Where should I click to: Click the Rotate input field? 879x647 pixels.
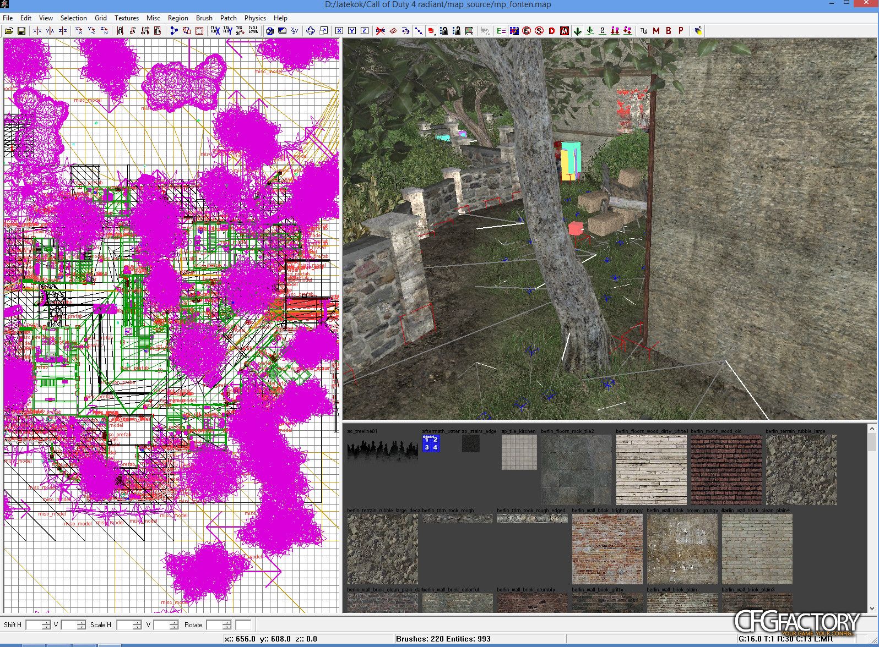tap(214, 625)
